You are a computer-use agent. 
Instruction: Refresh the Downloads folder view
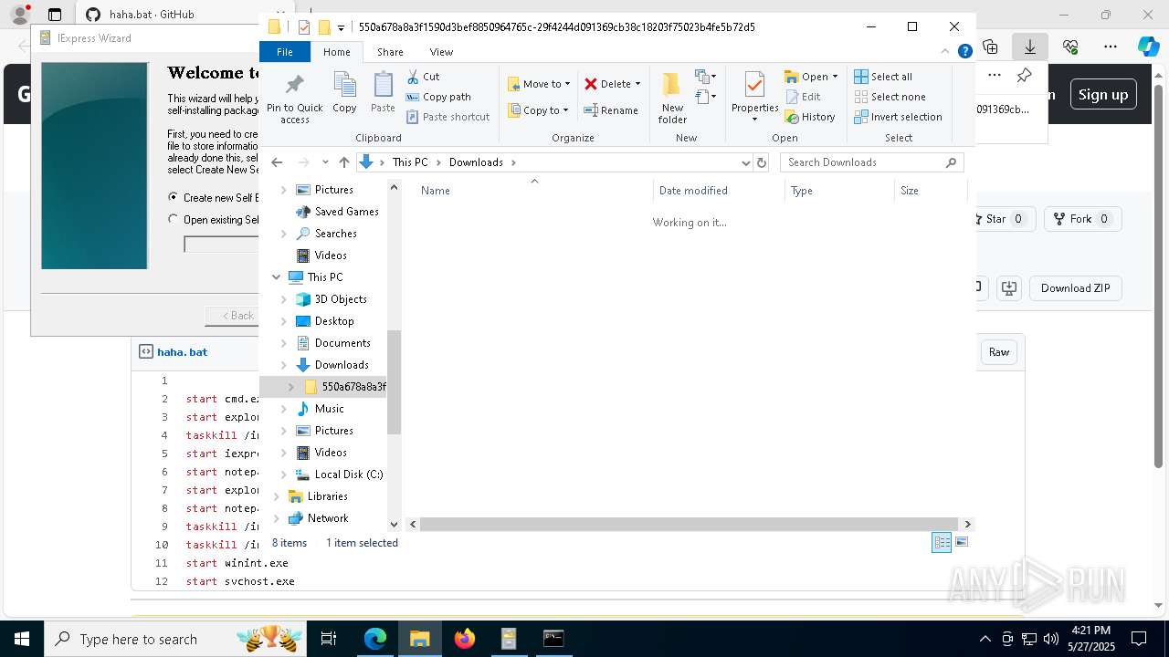[x=762, y=162]
